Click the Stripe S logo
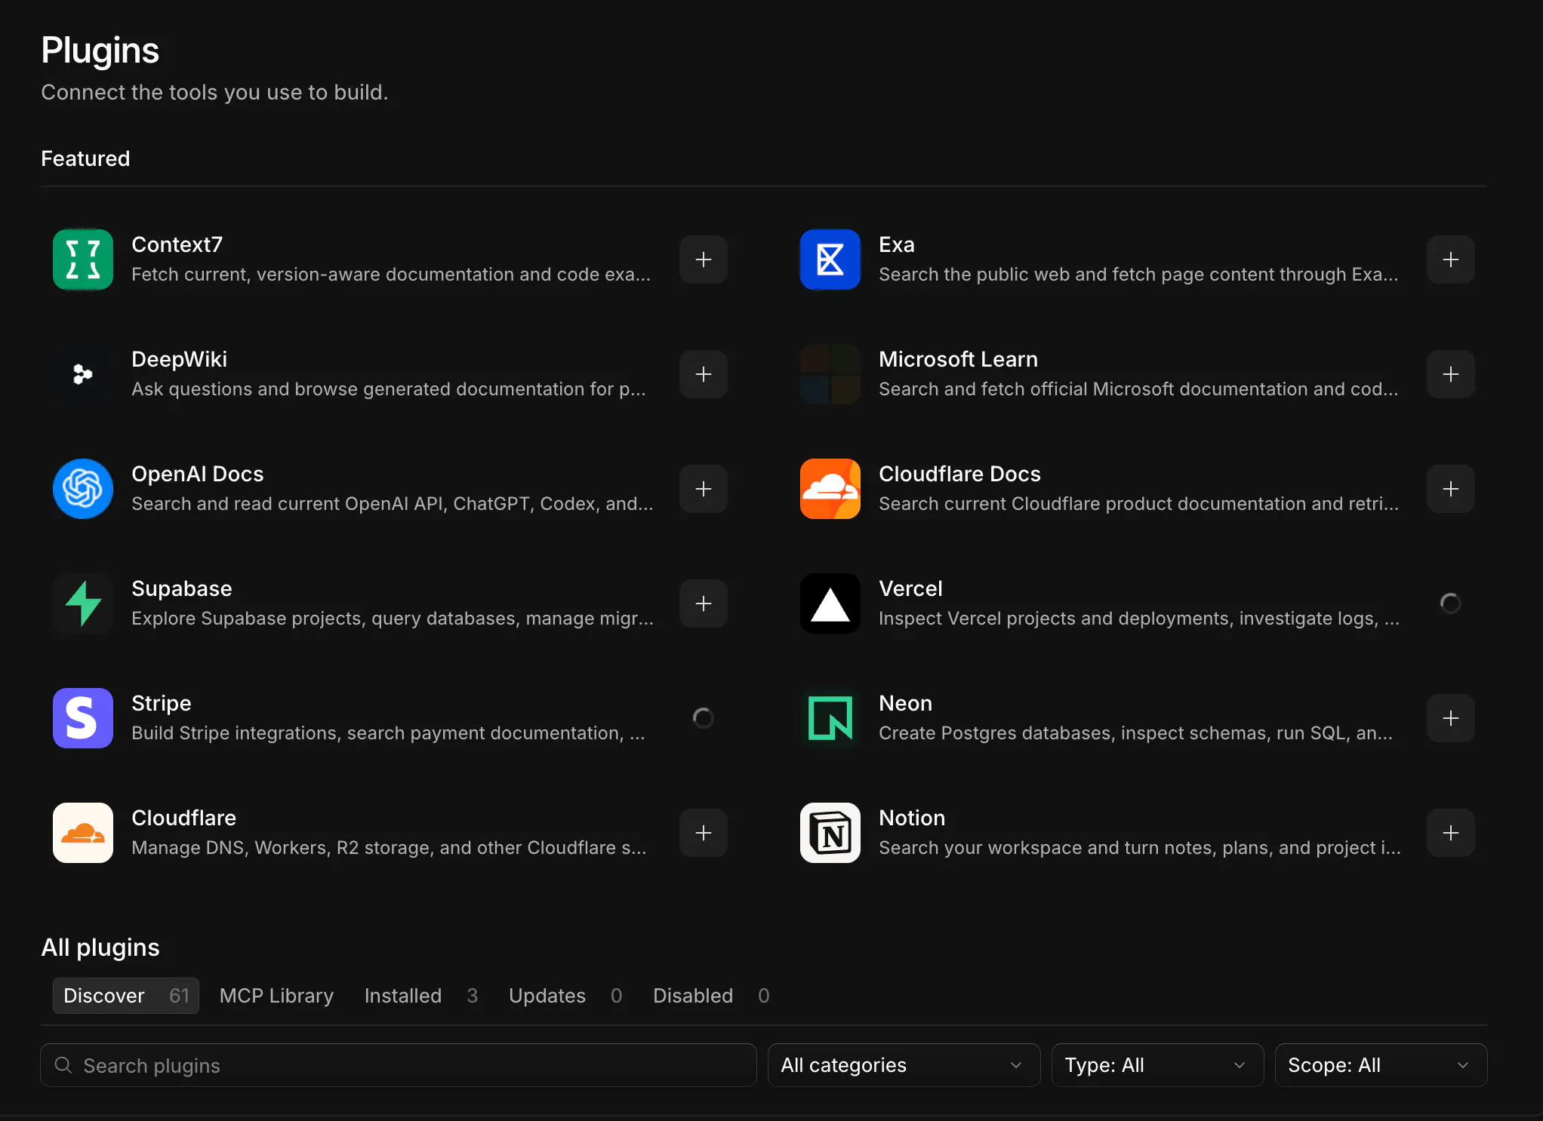This screenshot has height=1121, width=1543. (83, 718)
